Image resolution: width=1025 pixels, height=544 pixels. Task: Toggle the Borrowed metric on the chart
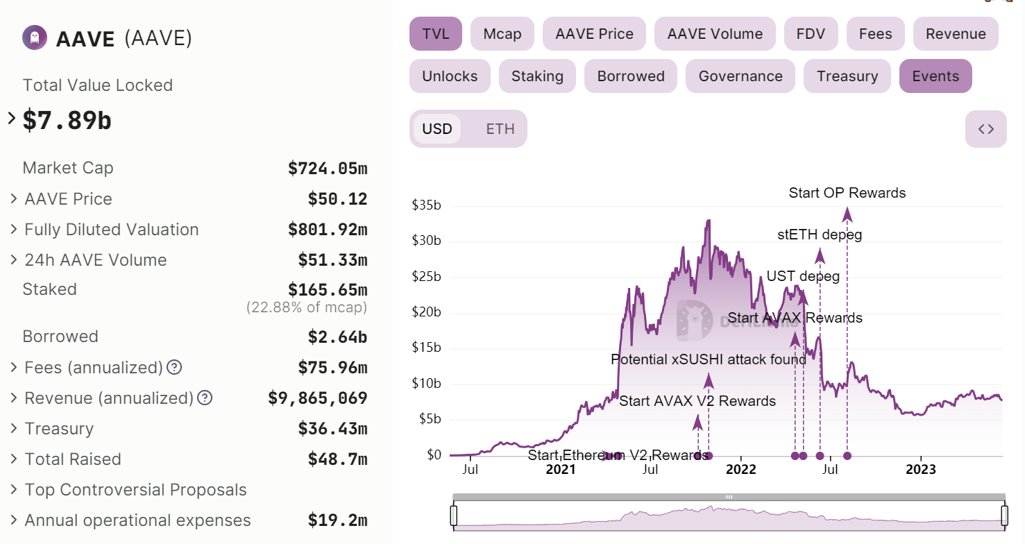click(630, 76)
